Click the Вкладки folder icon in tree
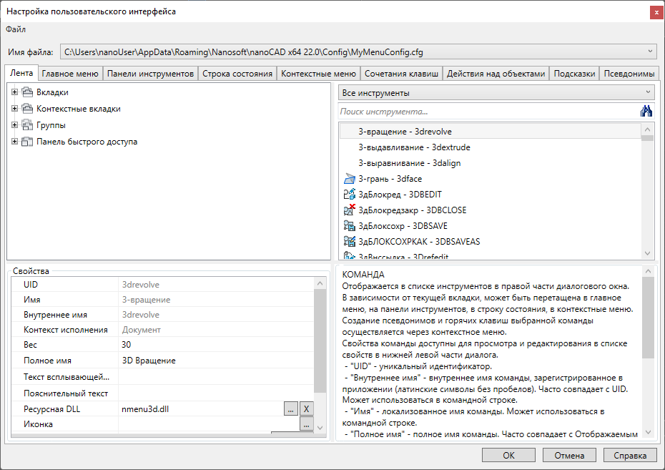665x470 pixels. (28, 92)
